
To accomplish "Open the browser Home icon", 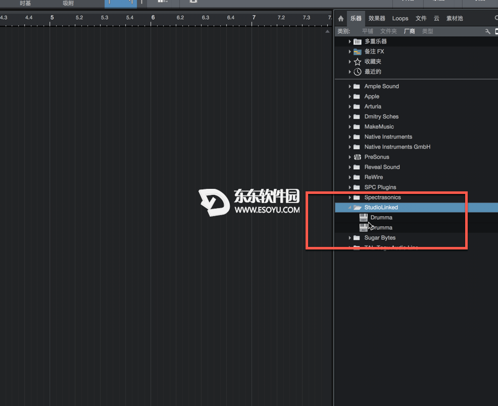I will point(341,18).
